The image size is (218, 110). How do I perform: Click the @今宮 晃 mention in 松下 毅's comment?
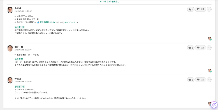click(19, 59)
